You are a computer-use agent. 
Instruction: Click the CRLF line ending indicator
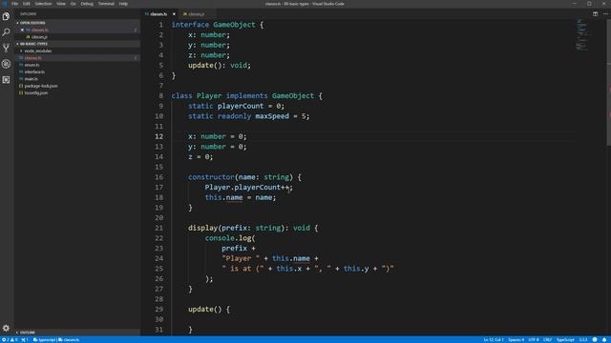click(x=547, y=339)
